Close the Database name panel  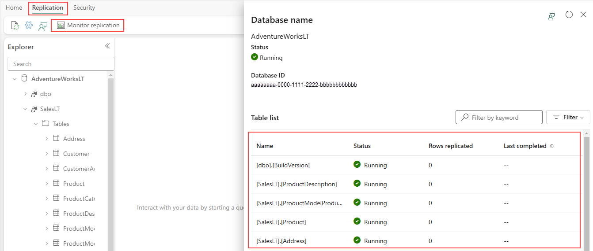pyautogui.click(x=583, y=15)
